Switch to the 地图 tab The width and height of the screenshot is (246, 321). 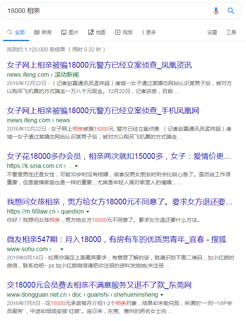[x=97, y=32]
